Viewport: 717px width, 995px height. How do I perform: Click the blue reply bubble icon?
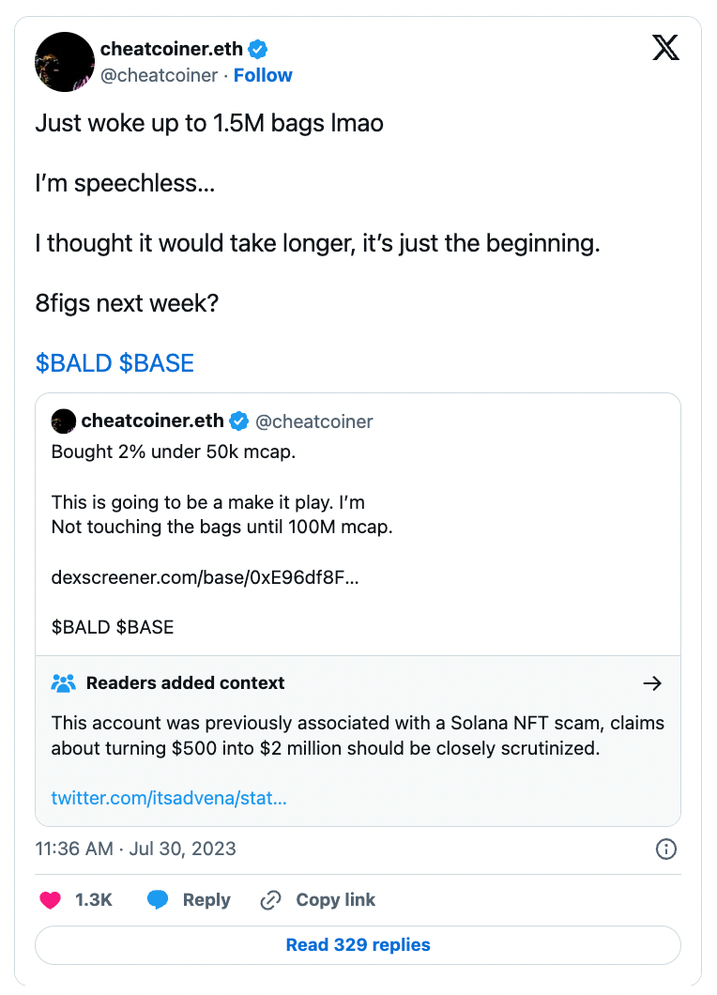[159, 900]
